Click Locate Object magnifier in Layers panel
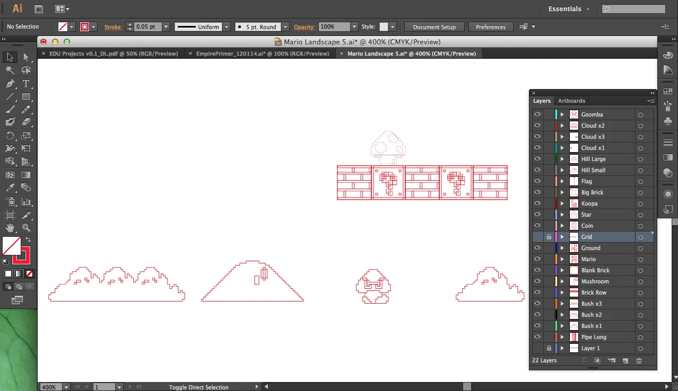Image resolution: width=678 pixels, height=391 pixels. click(x=584, y=361)
